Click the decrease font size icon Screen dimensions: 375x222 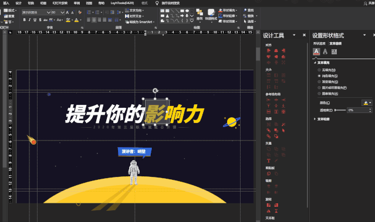[x=72, y=12]
